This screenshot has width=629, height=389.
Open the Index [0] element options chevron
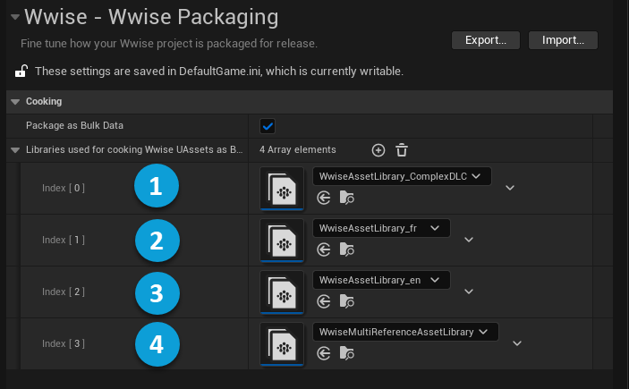(x=510, y=188)
